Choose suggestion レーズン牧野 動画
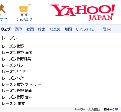 (x=60, y=91)
